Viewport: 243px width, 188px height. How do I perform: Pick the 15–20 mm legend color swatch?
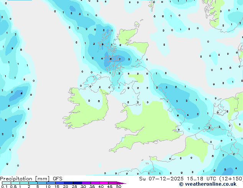[x=59, y=183]
